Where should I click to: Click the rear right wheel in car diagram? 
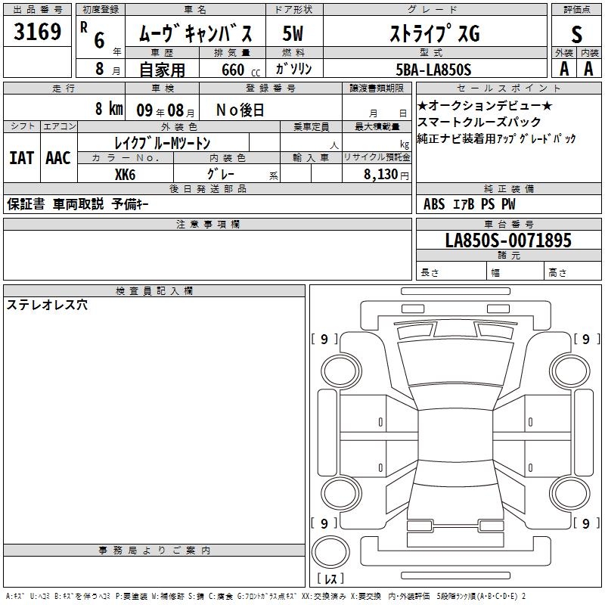point(570,493)
